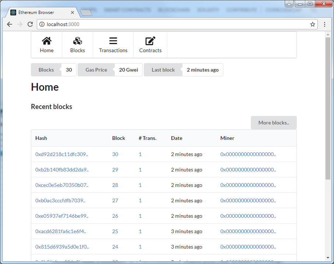This screenshot has height=264, width=334.
Task: Click the scrollbar down arrow
Action: 328,258
